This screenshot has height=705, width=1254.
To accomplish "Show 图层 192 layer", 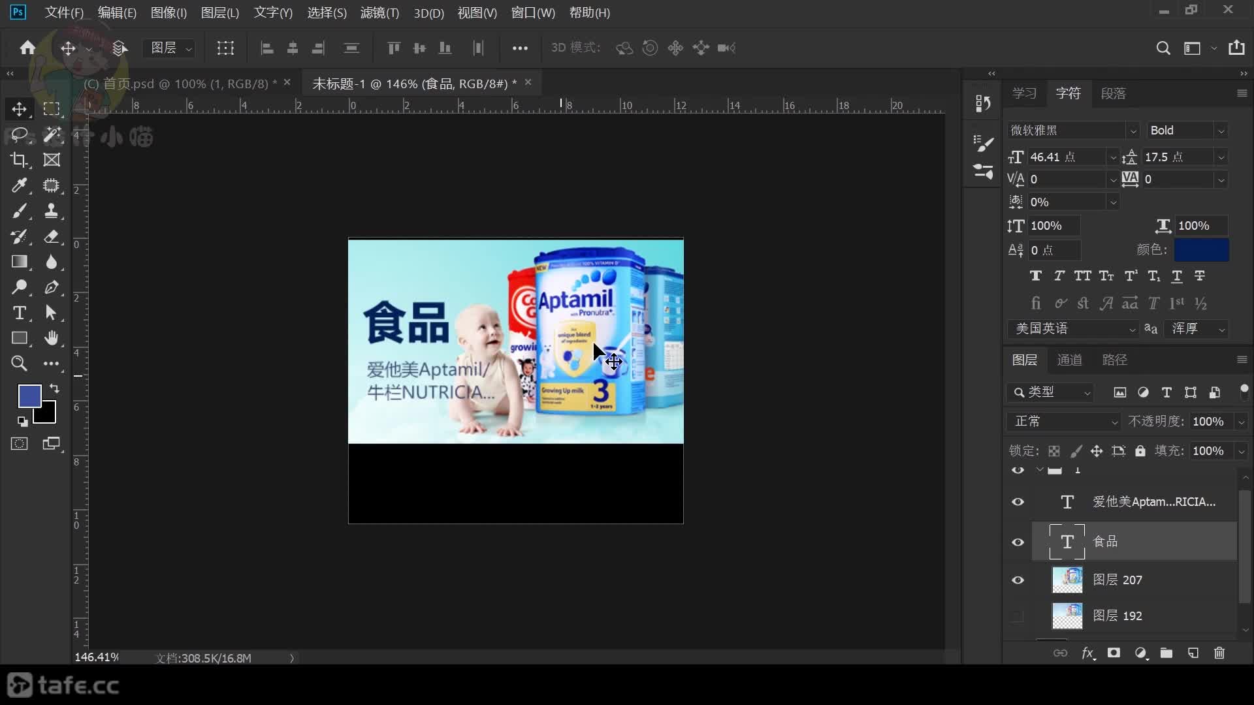I will [x=1018, y=616].
